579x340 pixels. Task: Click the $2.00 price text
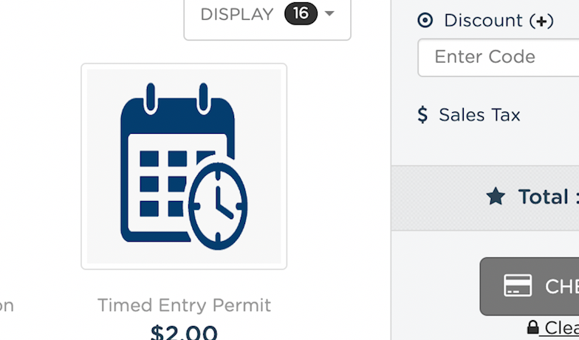184,333
